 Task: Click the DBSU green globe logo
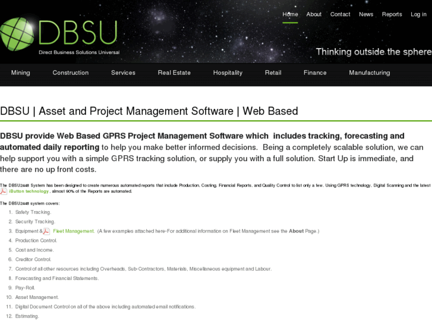click(x=17, y=34)
